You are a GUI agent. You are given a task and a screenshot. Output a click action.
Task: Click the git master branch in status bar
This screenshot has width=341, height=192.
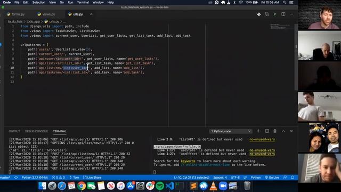click(x=5, y=178)
